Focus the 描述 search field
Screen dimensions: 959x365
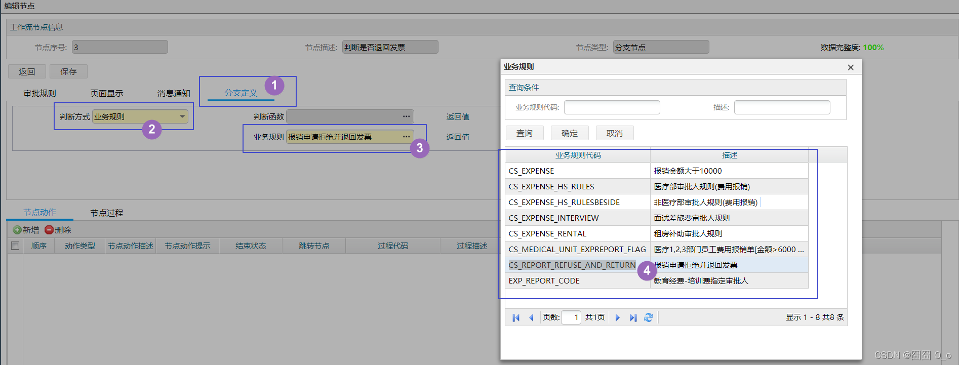click(782, 107)
